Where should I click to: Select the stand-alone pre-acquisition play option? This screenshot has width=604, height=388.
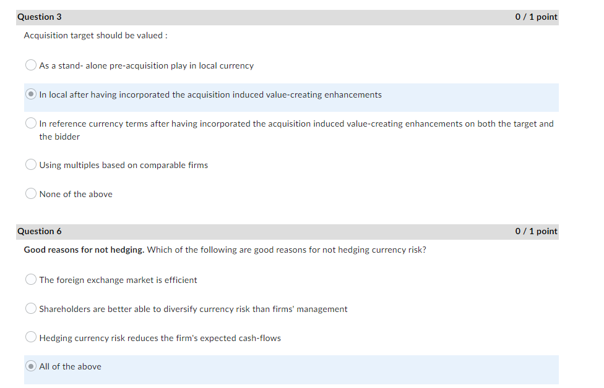pyautogui.click(x=30, y=64)
